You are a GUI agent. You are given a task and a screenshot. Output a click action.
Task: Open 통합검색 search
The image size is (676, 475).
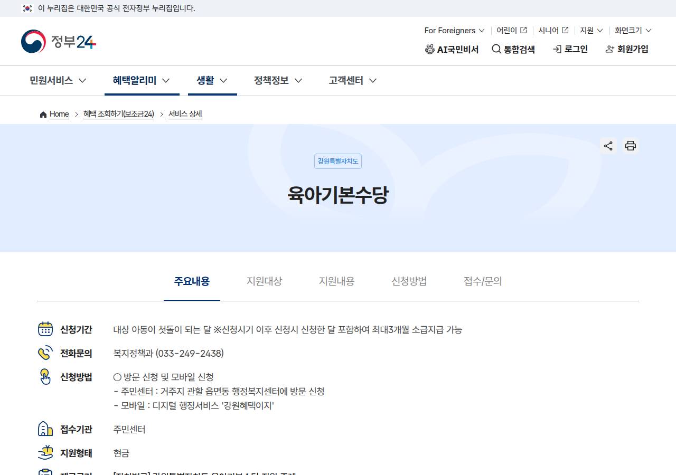tap(513, 49)
